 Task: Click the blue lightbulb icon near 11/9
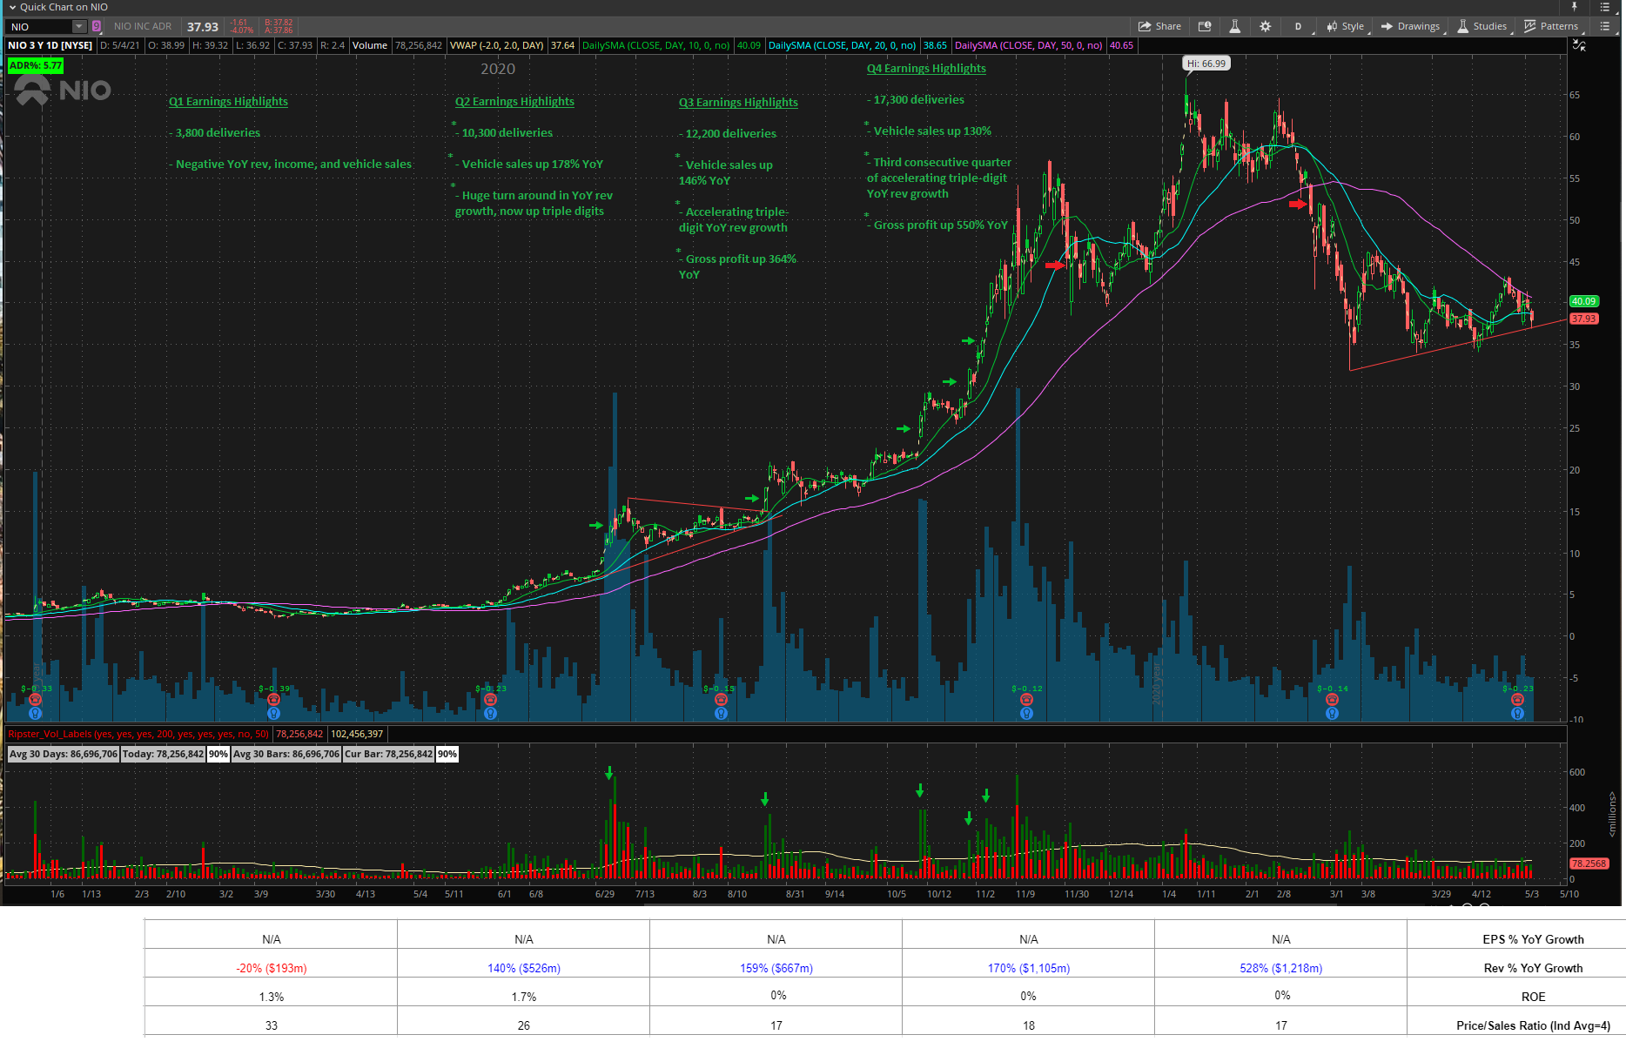pos(1026,714)
